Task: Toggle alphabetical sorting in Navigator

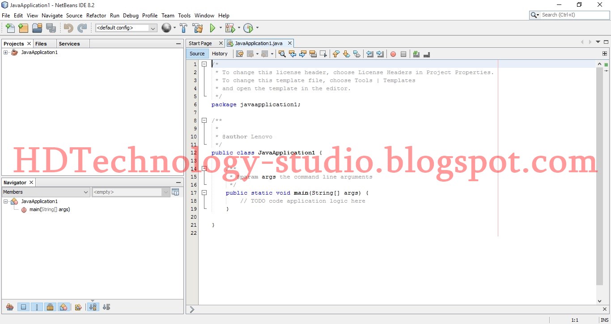Action: click(x=93, y=307)
